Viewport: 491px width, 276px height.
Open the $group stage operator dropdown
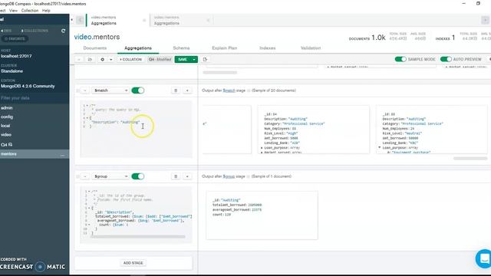click(110, 176)
